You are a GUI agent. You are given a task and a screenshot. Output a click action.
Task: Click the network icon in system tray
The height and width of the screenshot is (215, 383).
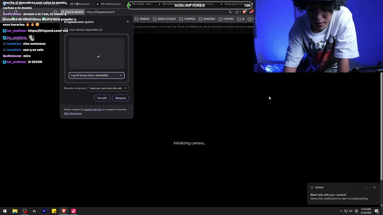pyautogui.click(x=346, y=211)
